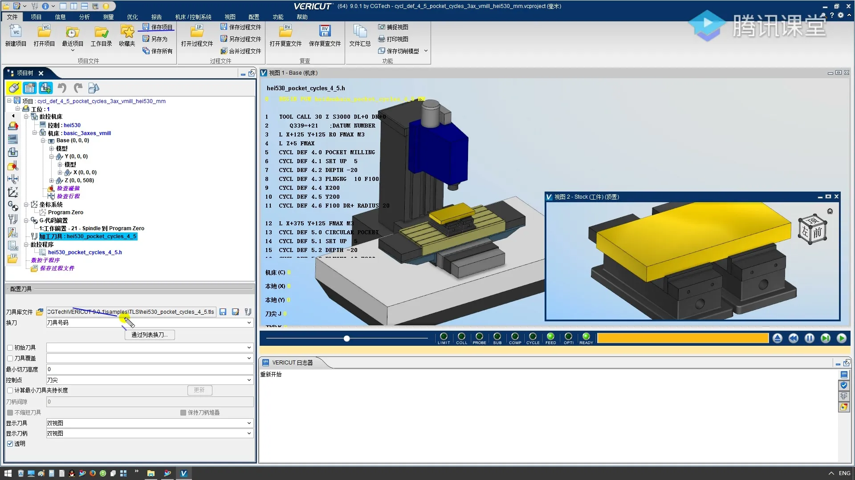The width and height of the screenshot is (855, 480).
Task: Open the 机床/控制系统 menu tab
Action: (x=193, y=17)
